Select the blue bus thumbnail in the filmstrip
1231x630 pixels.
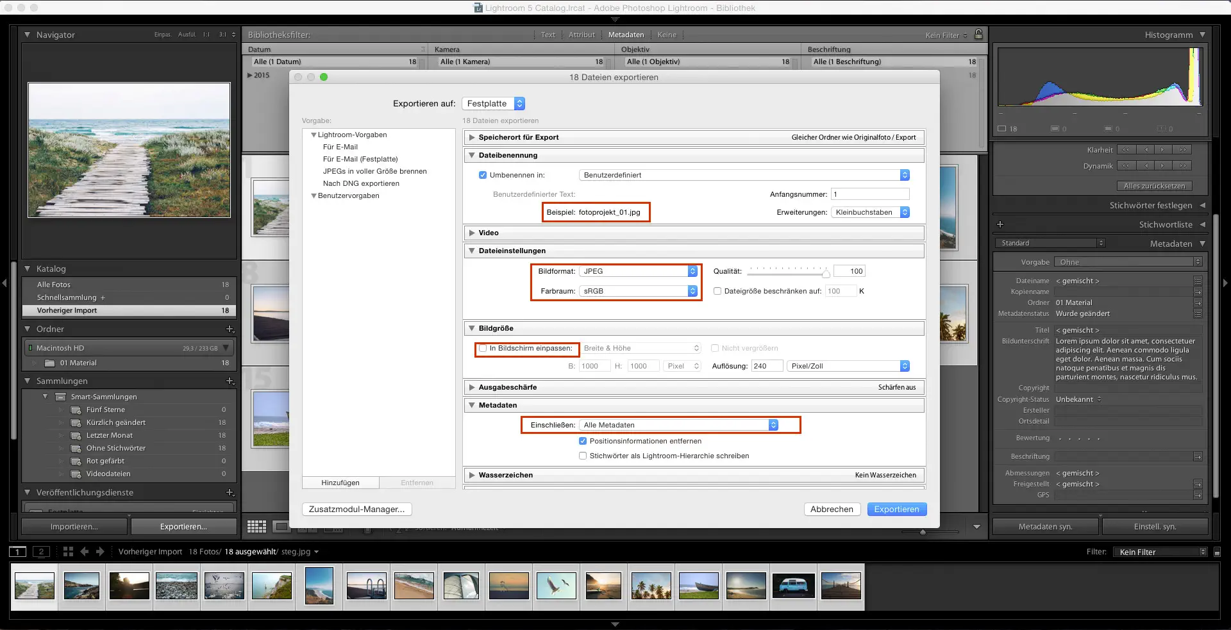click(x=793, y=585)
